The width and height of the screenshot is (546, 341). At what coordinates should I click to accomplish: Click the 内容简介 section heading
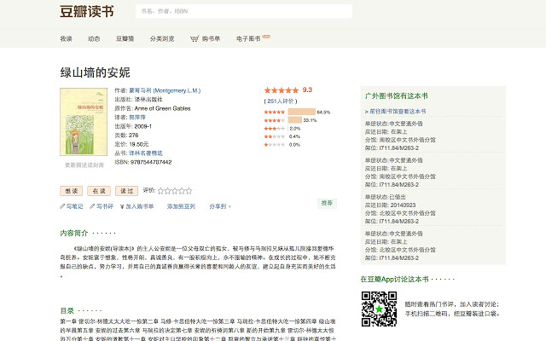[74, 233]
